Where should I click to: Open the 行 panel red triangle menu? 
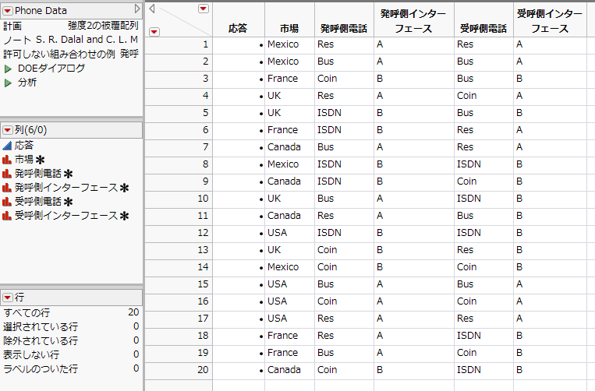(x=8, y=297)
